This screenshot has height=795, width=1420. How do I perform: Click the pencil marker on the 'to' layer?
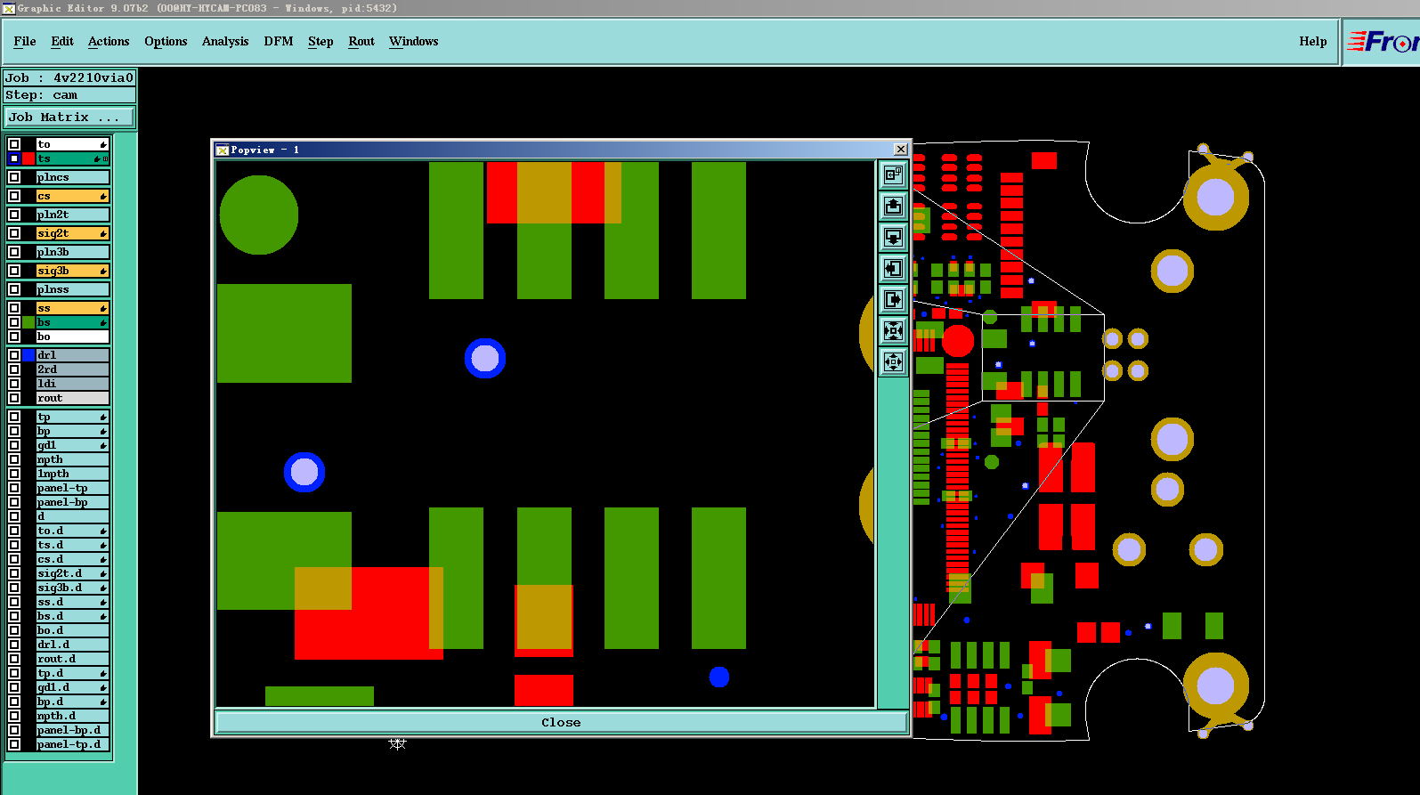click(103, 144)
